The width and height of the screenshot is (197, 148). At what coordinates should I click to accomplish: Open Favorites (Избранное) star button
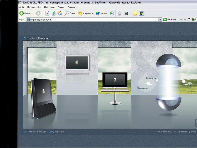coord(85,13)
